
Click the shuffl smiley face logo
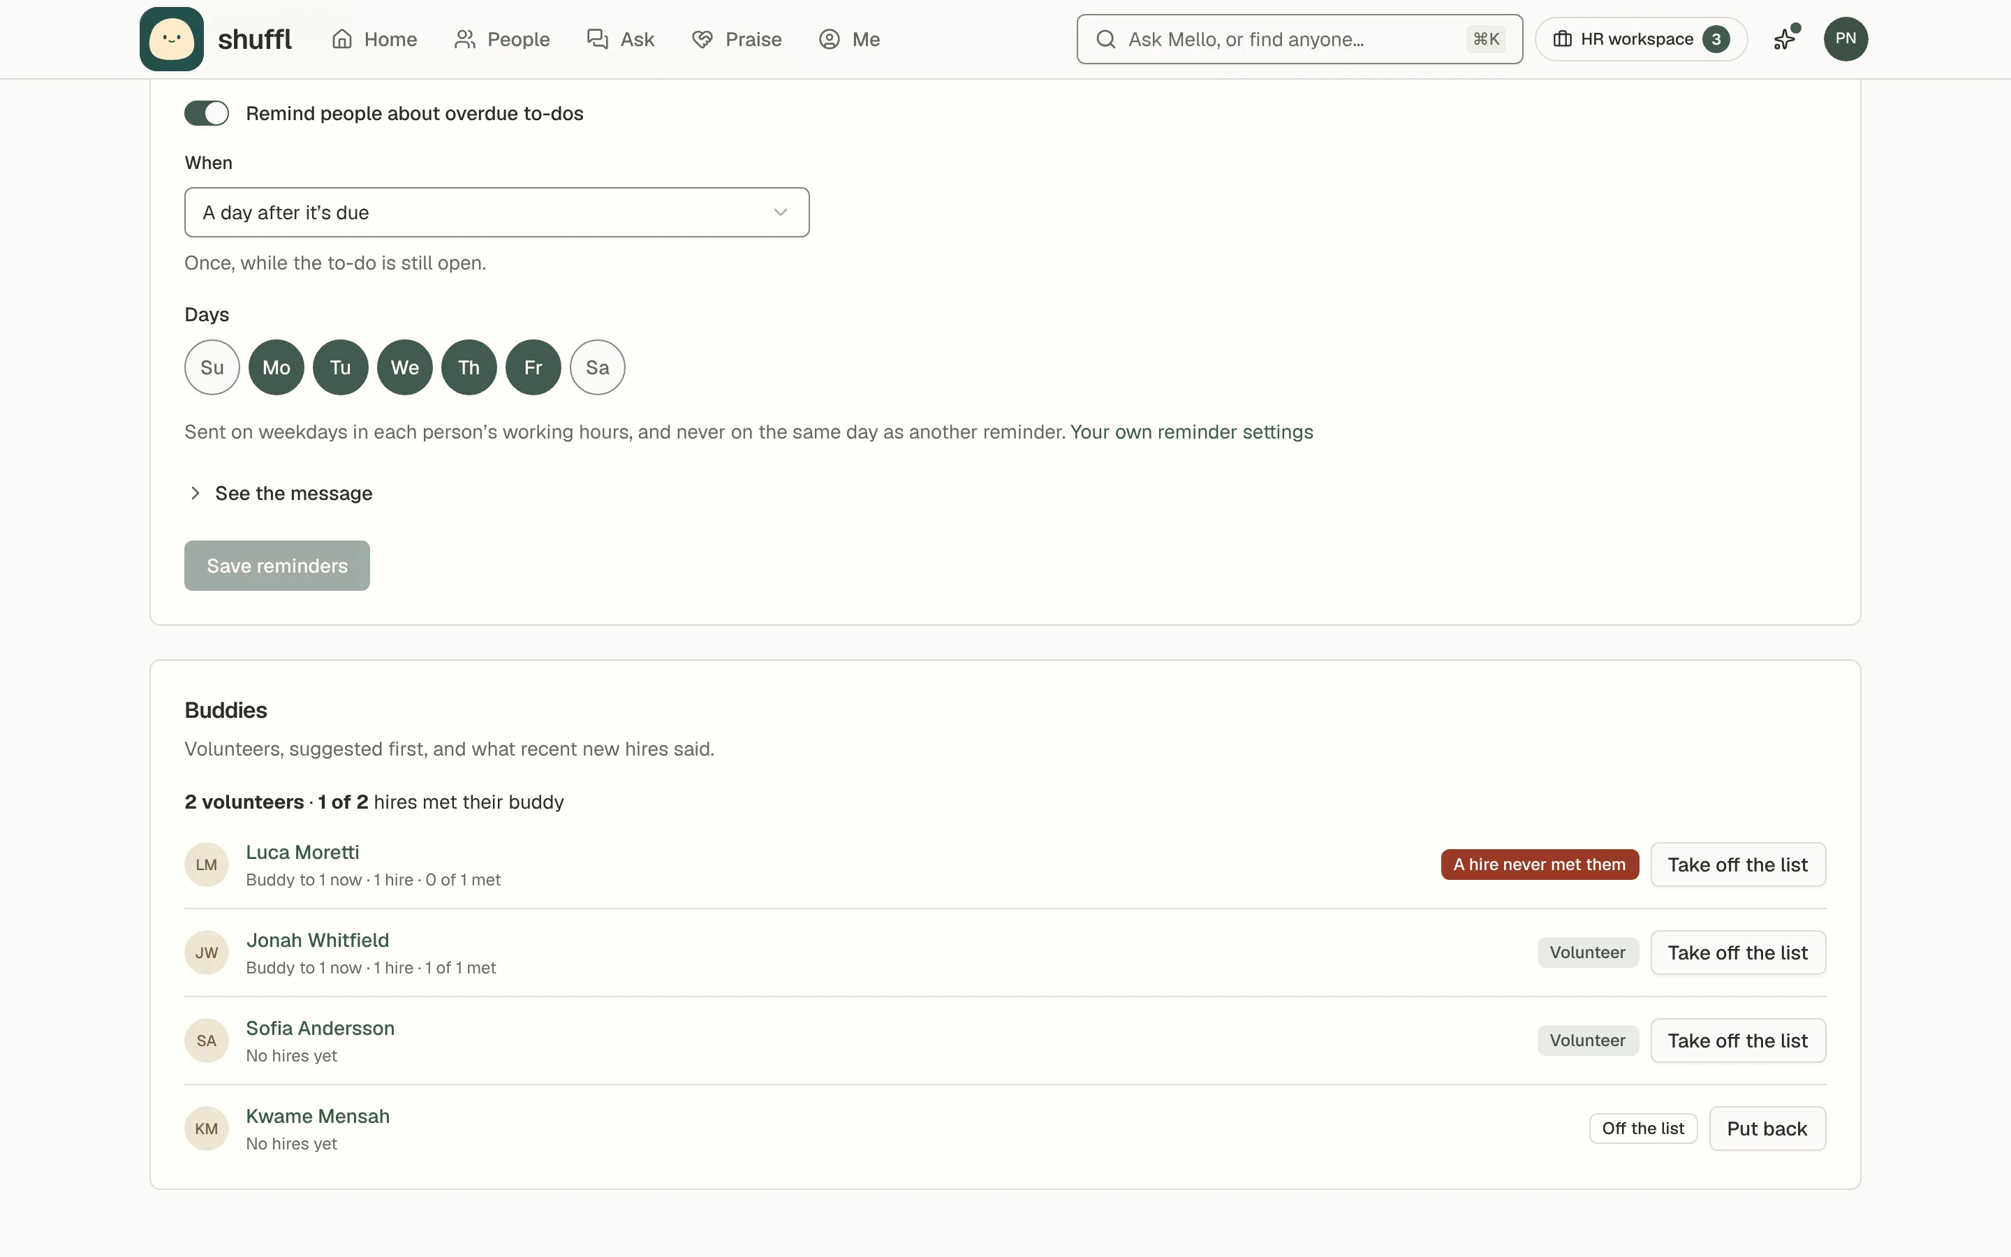click(x=171, y=39)
